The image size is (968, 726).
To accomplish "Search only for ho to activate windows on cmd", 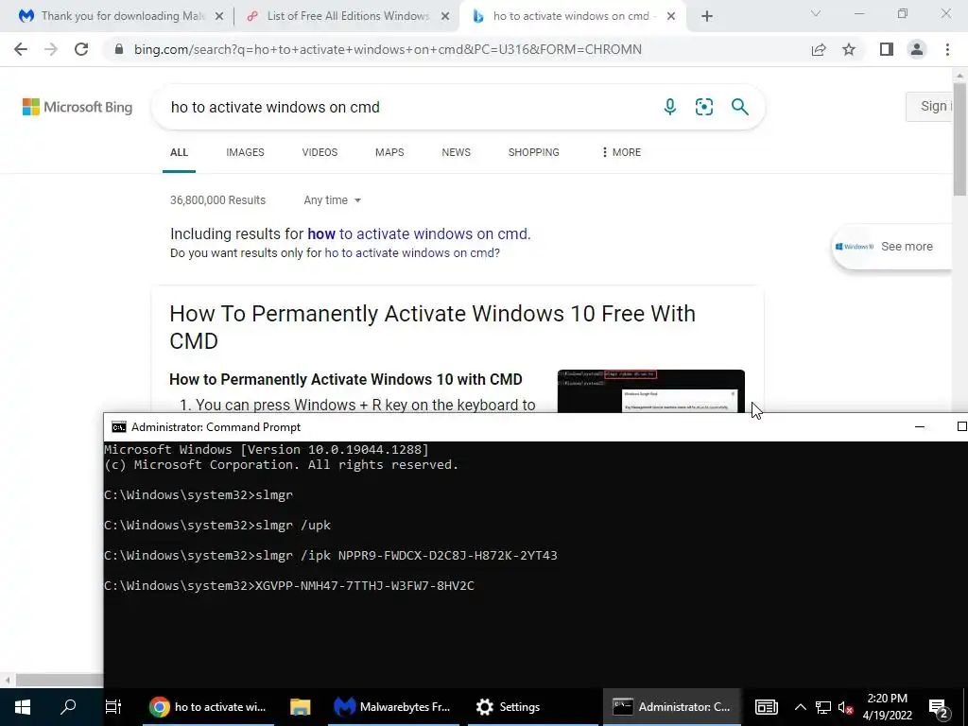I will coord(410,253).
